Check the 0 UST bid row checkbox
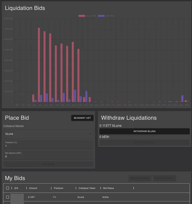 [7, 197]
